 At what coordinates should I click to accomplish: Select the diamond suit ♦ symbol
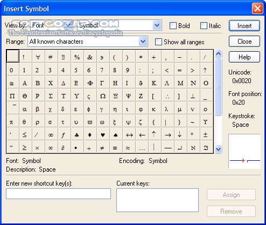tap(90, 134)
